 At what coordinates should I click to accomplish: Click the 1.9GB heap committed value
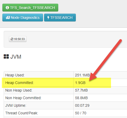(x=80, y=83)
